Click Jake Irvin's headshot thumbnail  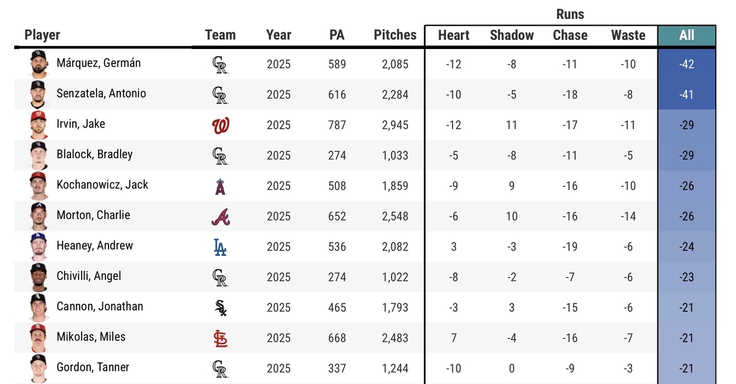[x=39, y=125]
